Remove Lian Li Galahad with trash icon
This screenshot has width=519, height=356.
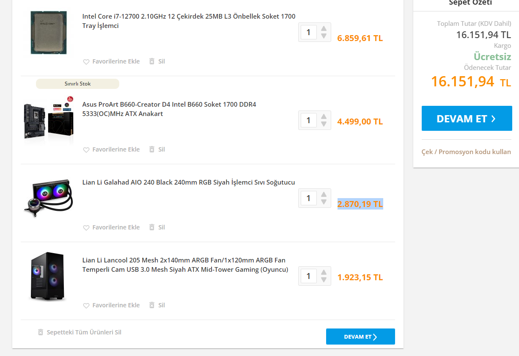coord(152,227)
